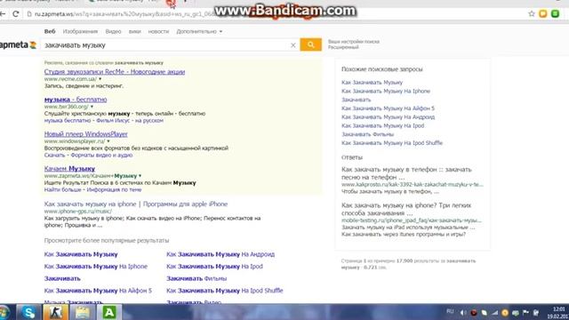
Task: Click Найти больше sublink
Action: click(x=62, y=189)
